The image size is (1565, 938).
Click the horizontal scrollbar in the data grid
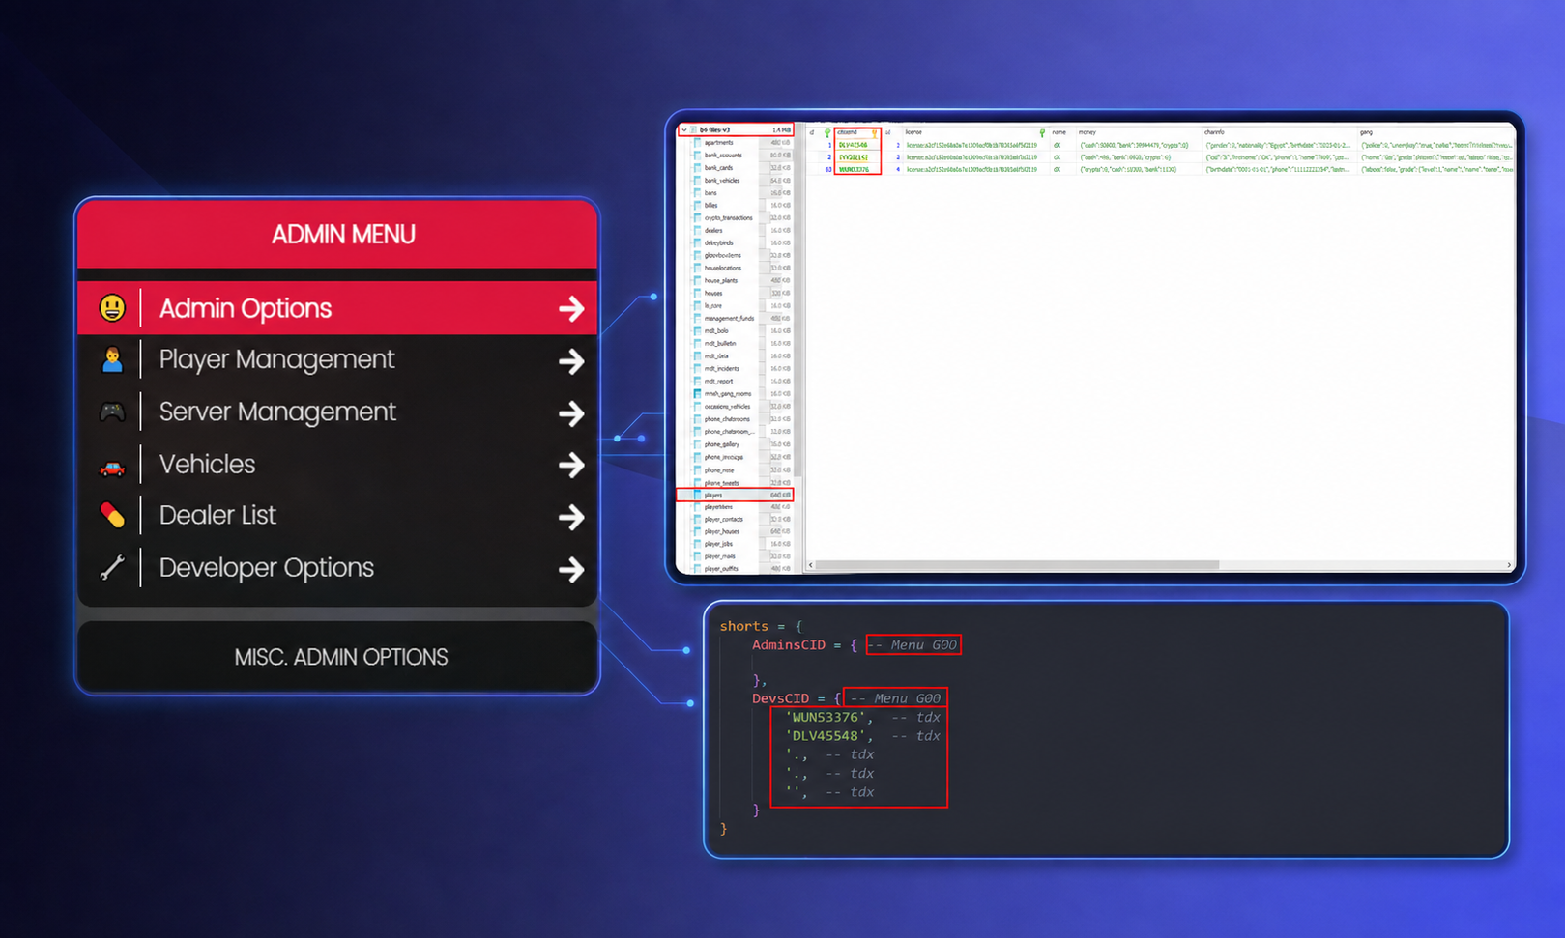coord(1017,565)
